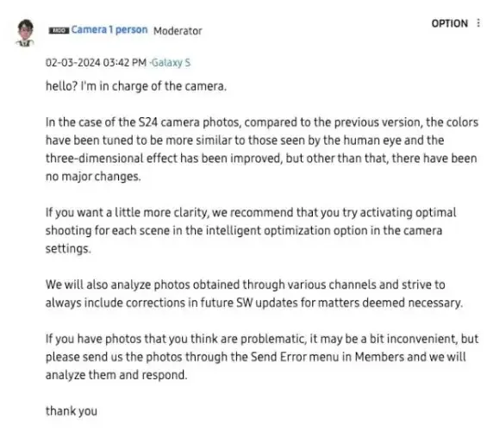The image size is (487, 431).
Task: Click the closing "thank you" text
Action: 72,411
